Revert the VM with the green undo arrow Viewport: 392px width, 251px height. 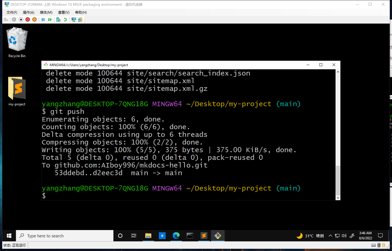(x=65, y=20)
